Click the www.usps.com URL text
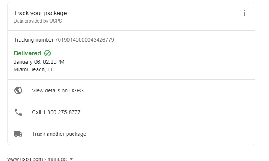 click(x=25, y=159)
